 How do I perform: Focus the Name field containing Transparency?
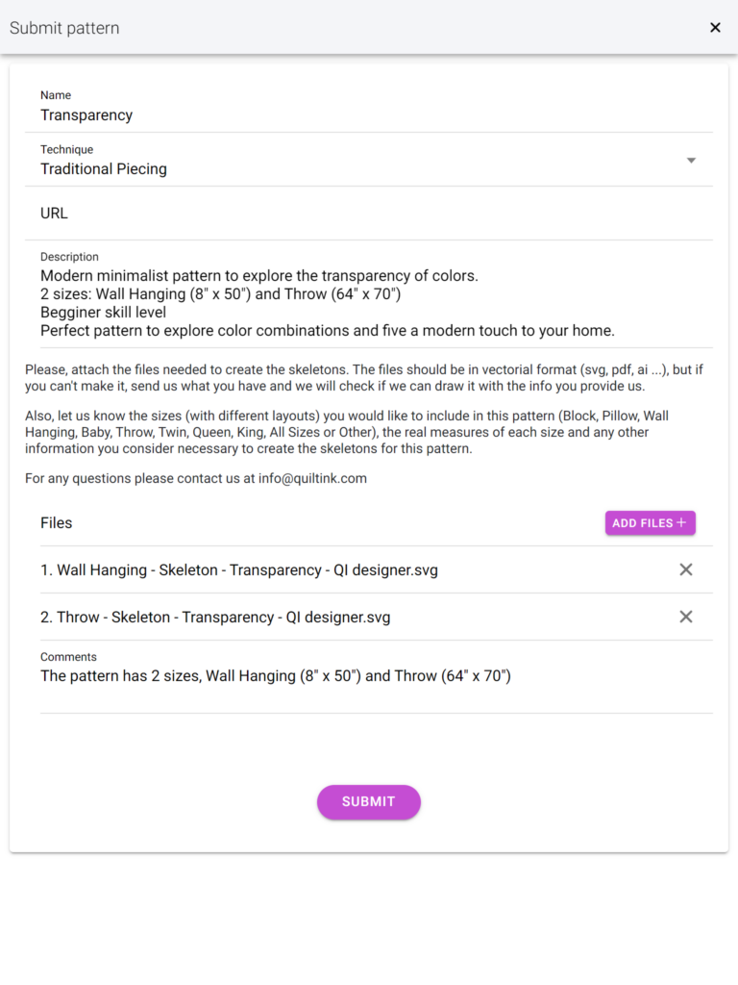[369, 106]
